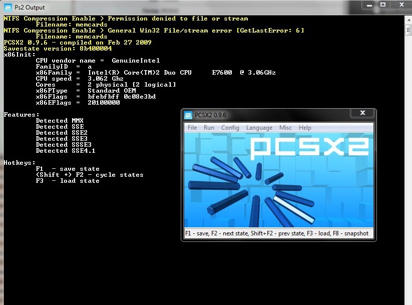Open the Help menu in PCSX2

305,128
